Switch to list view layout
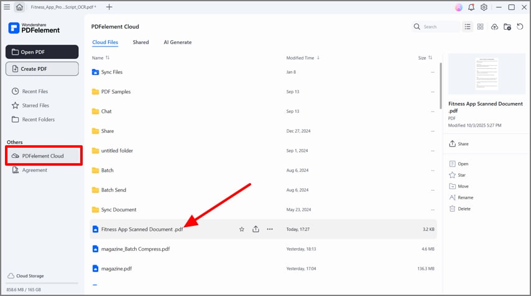This screenshot has height=296, width=531. pos(468,27)
